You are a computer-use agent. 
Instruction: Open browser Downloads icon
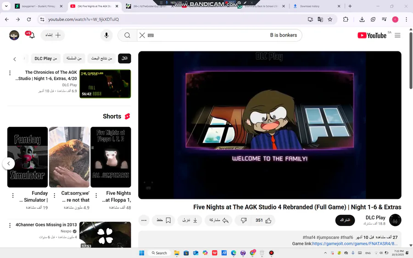tap(362, 19)
